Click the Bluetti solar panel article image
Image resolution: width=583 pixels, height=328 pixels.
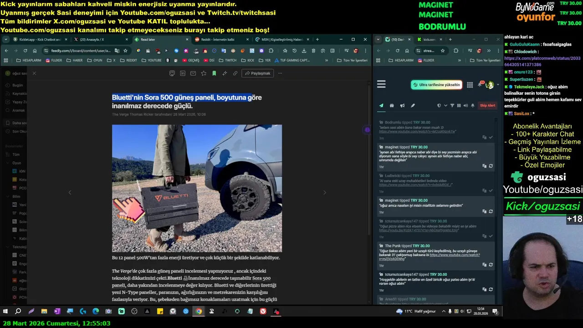[197, 188]
